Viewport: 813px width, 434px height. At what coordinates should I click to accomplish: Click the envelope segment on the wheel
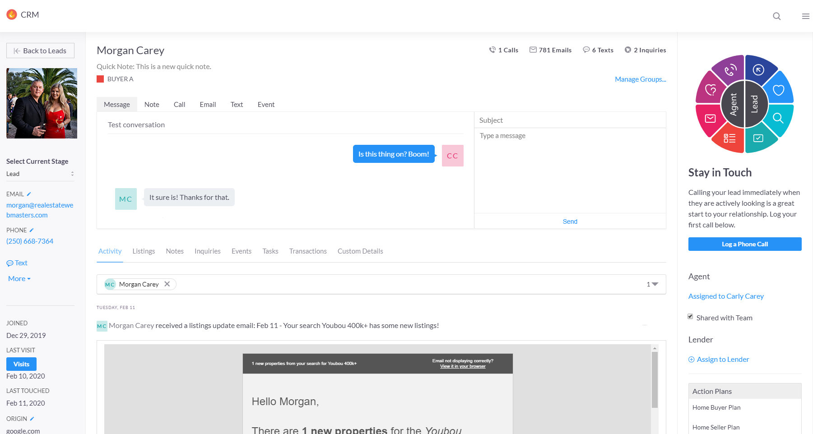(710, 119)
